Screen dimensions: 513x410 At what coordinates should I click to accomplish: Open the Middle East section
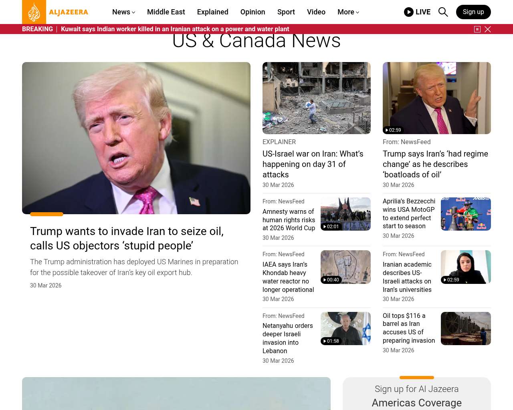[166, 12]
